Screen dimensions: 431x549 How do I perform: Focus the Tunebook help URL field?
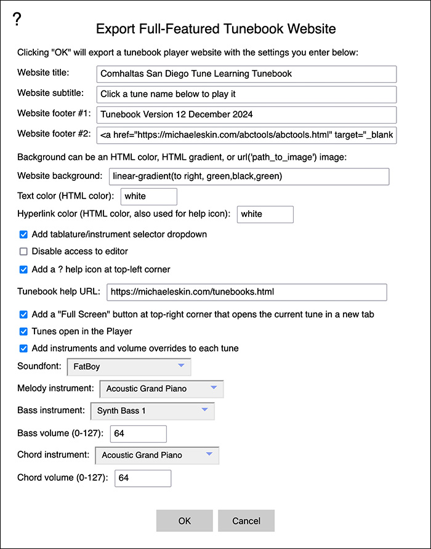[247, 293]
